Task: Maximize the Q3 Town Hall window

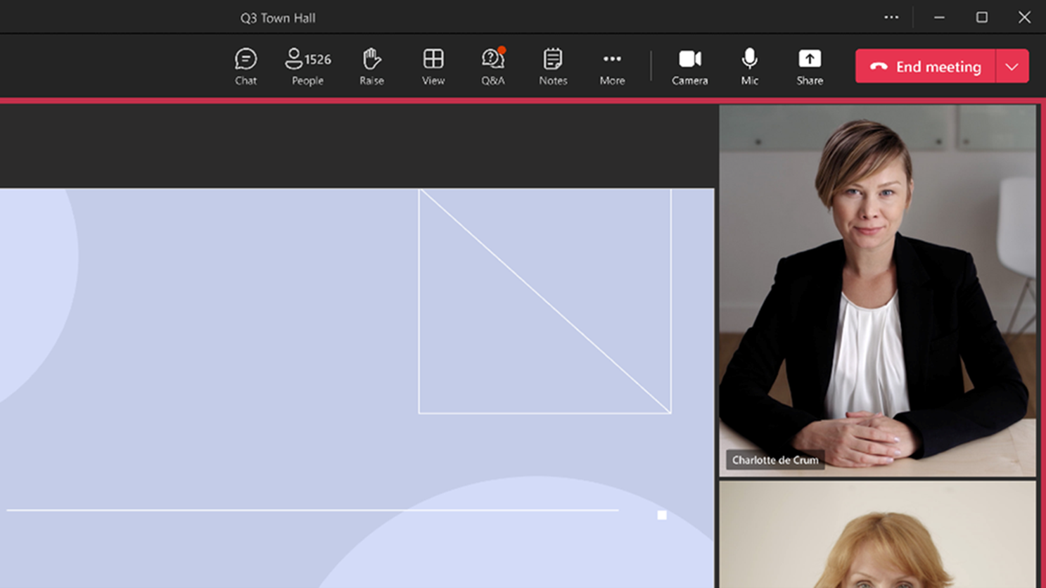Action: [x=982, y=18]
